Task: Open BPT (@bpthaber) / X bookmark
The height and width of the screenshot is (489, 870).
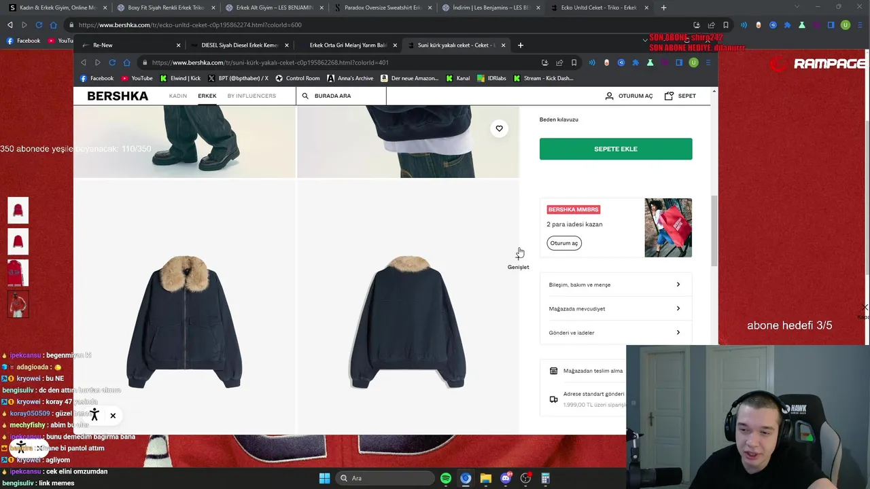Action: 238,78
